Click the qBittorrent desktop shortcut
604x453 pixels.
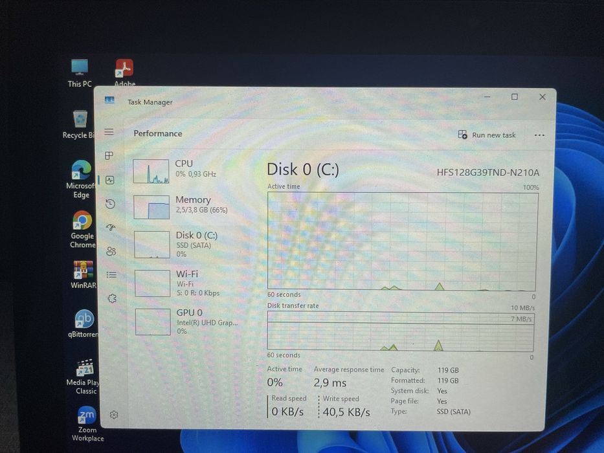[84, 324]
